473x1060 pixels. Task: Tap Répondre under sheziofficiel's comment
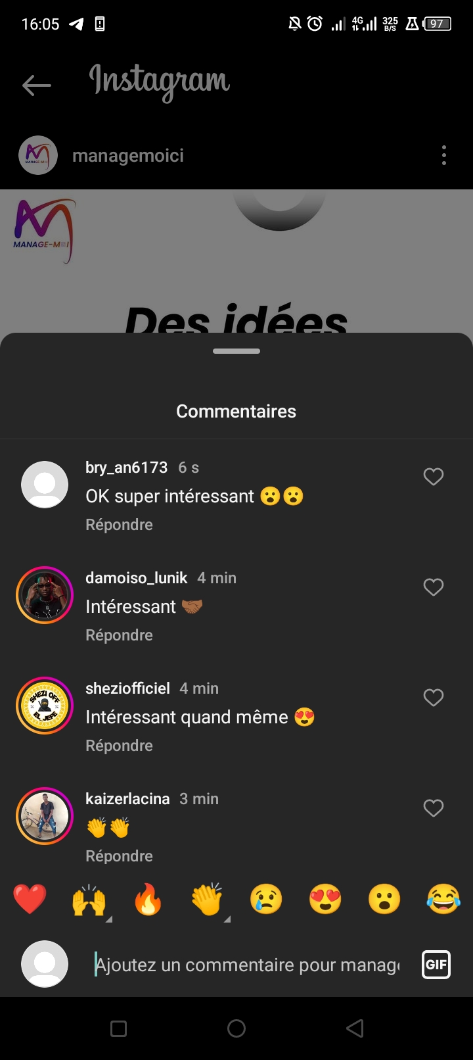coord(119,746)
